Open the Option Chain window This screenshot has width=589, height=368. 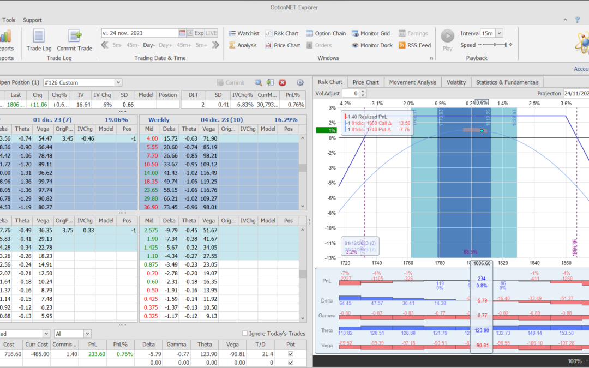point(326,33)
